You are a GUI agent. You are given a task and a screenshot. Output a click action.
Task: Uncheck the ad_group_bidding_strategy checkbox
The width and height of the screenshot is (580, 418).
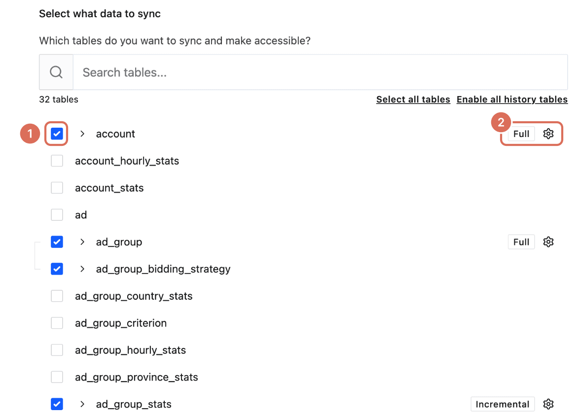(x=57, y=269)
